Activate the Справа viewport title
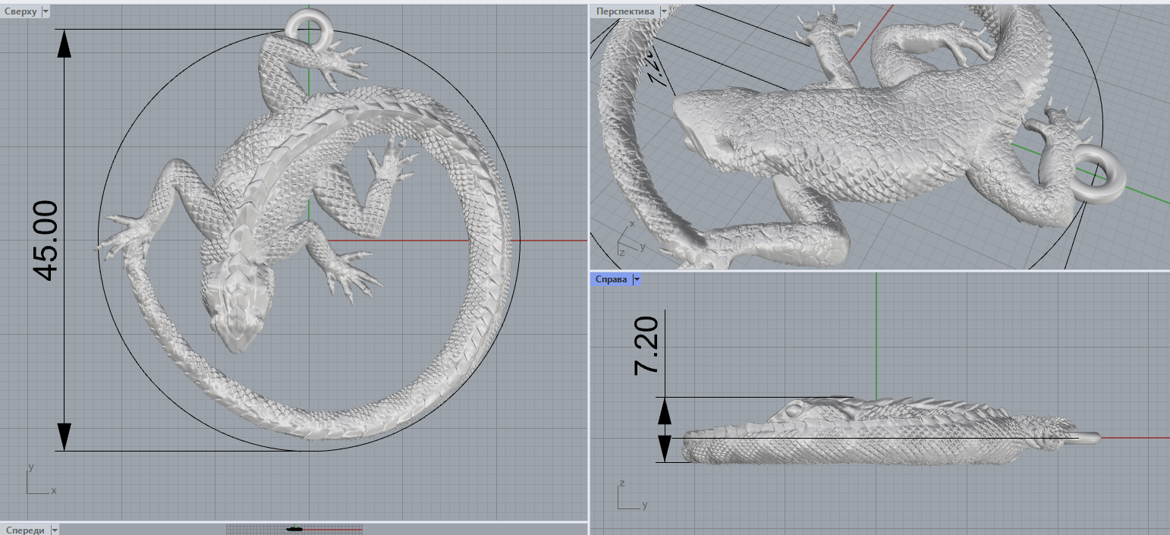This screenshot has width=1170, height=535. (x=611, y=279)
